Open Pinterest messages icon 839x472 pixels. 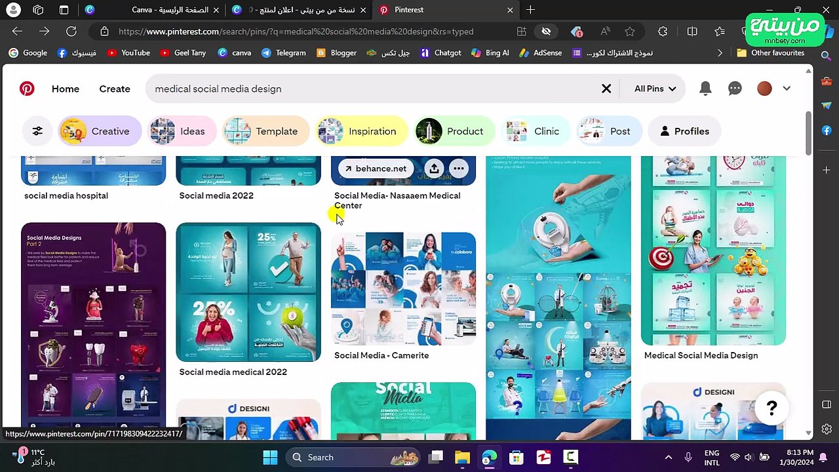(735, 88)
